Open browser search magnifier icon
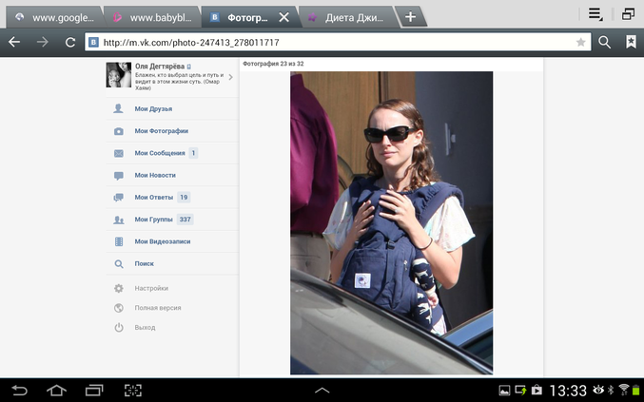This screenshot has width=644, height=402. click(x=605, y=42)
